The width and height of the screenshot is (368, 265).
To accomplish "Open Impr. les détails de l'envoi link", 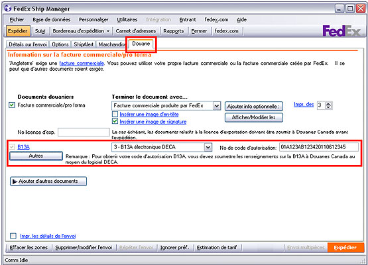I will tap(48, 236).
